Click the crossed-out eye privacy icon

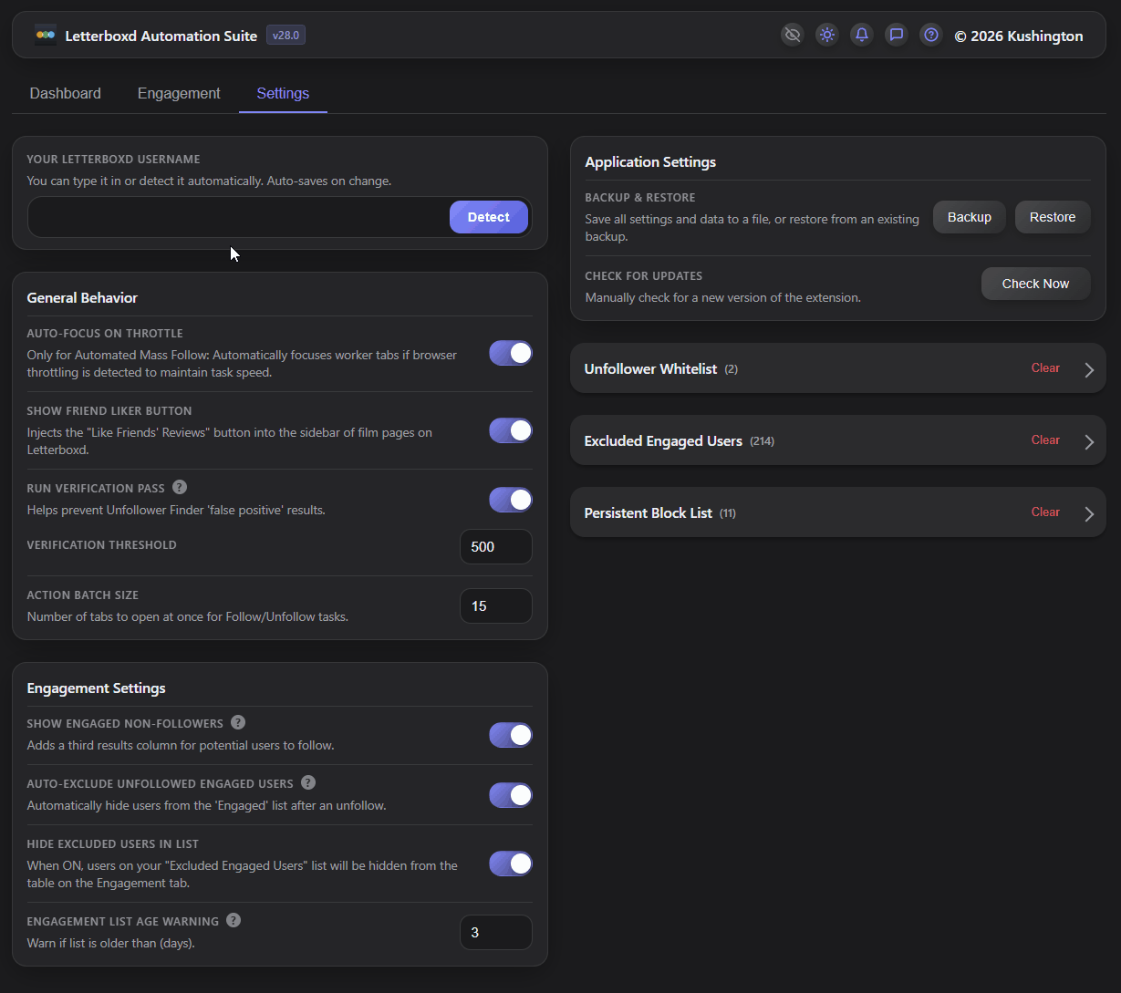(793, 35)
